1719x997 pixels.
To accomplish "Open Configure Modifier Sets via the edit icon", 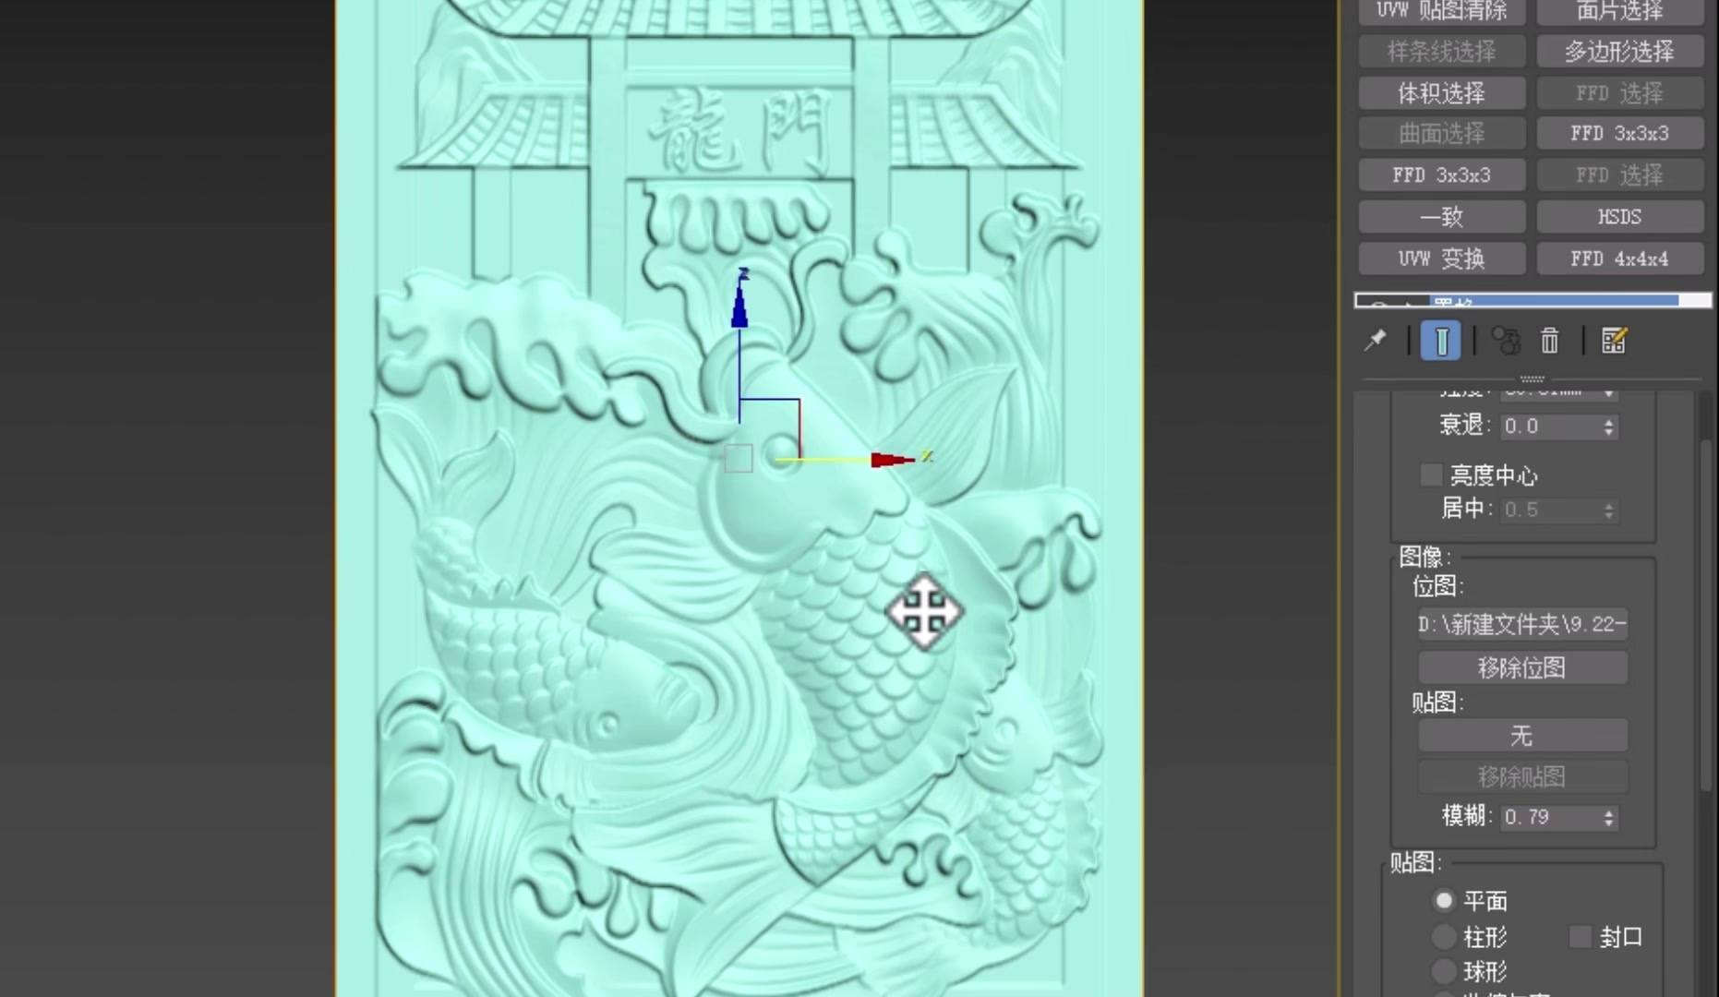I will pyautogui.click(x=1614, y=340).
